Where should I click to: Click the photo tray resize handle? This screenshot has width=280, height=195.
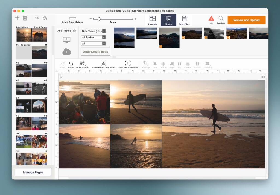pyautogui.click(x=114, y=57)
